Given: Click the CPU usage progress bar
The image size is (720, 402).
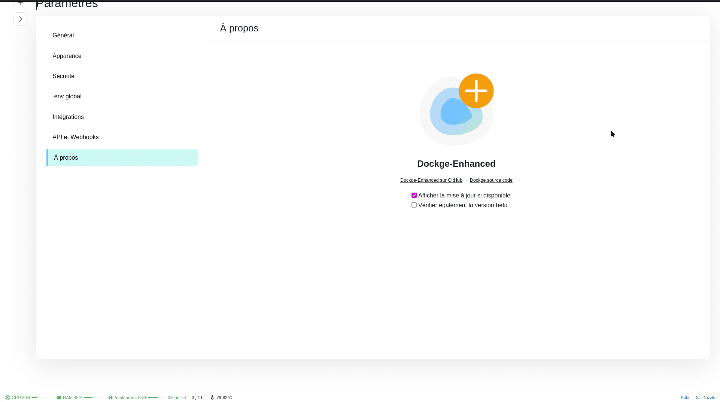Looking at the screenshot, I should pyautogui.click(x=41, y=398).
